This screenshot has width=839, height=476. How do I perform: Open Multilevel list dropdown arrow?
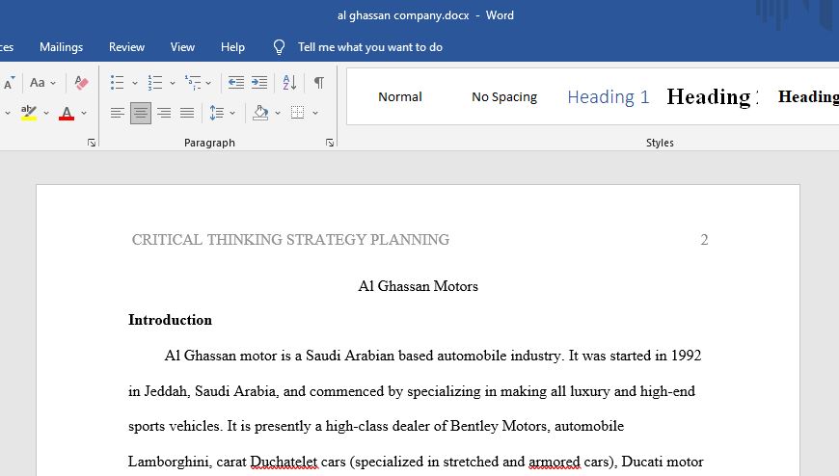click(x=208, y=83)
